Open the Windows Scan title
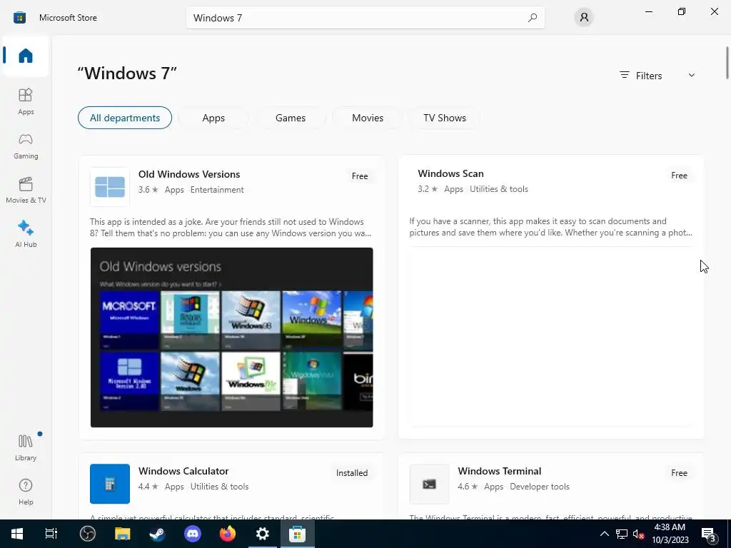 [451, 173]
